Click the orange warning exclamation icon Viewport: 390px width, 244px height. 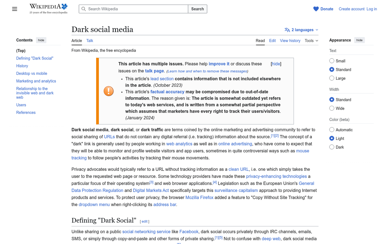[x=109, y=91]
